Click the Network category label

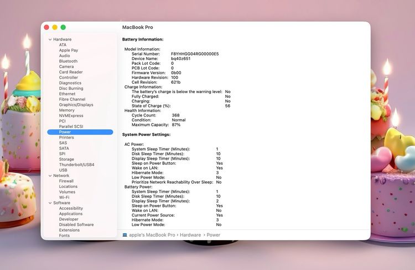pos(61,176)
